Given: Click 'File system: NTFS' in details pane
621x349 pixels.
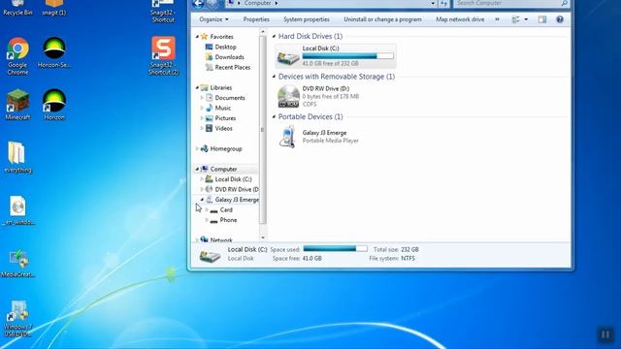Looking at the screenshot, I should pos(392,259).
